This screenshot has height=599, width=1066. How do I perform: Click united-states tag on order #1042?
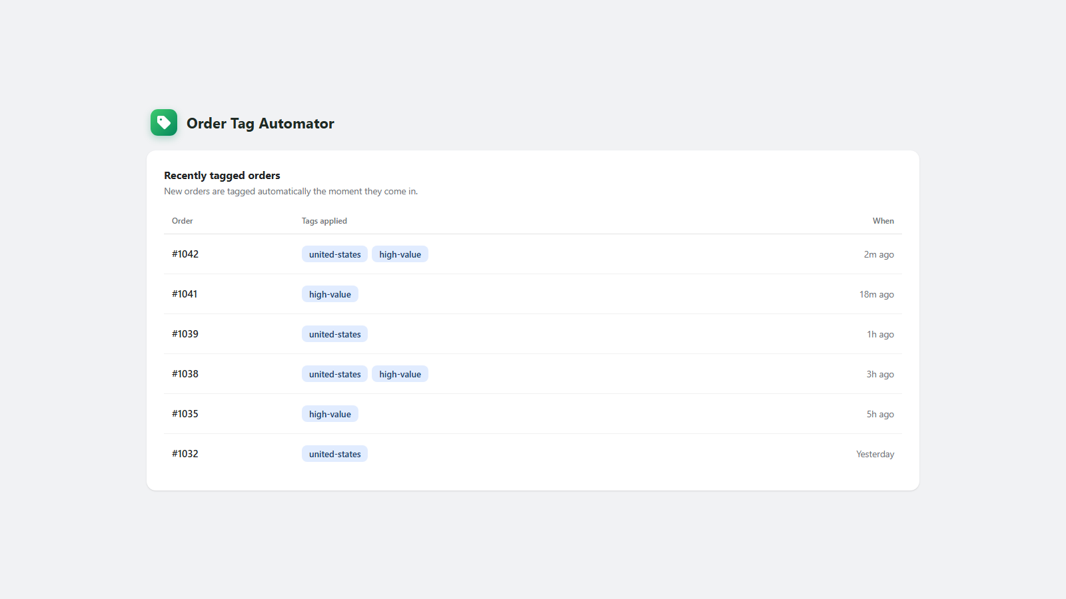(x=335, y=254)
